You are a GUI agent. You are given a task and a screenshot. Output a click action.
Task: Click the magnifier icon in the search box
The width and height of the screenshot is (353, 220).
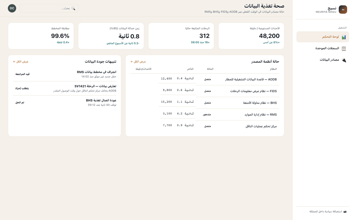(x=73, y=8)
